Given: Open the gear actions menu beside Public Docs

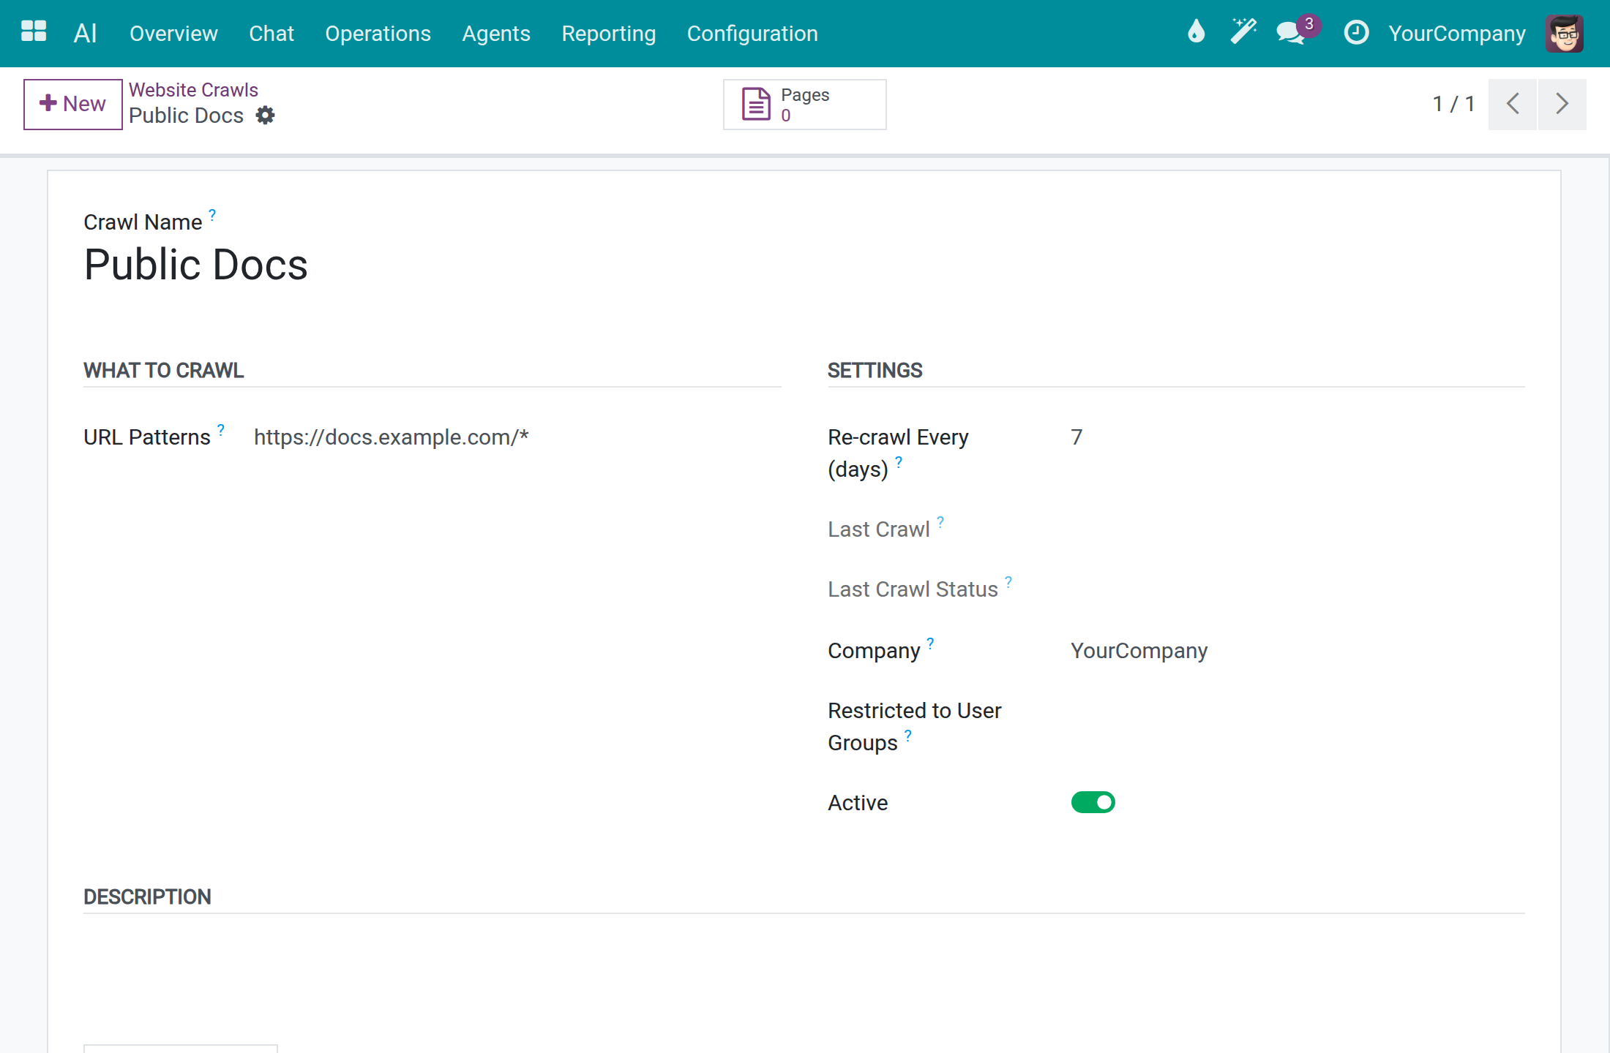Looking at the screenshot, I should (x=265, y=116).
